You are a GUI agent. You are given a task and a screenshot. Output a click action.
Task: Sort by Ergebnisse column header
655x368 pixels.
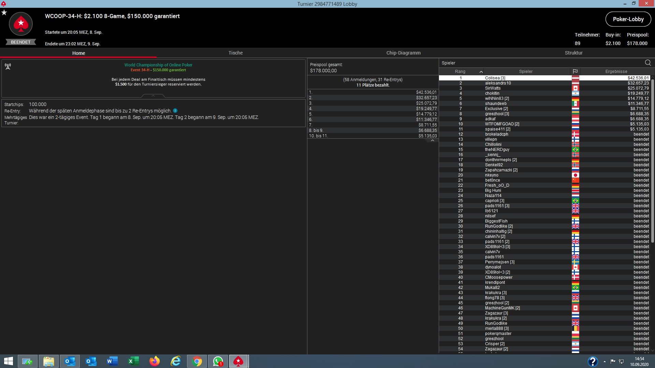(616, 72)
